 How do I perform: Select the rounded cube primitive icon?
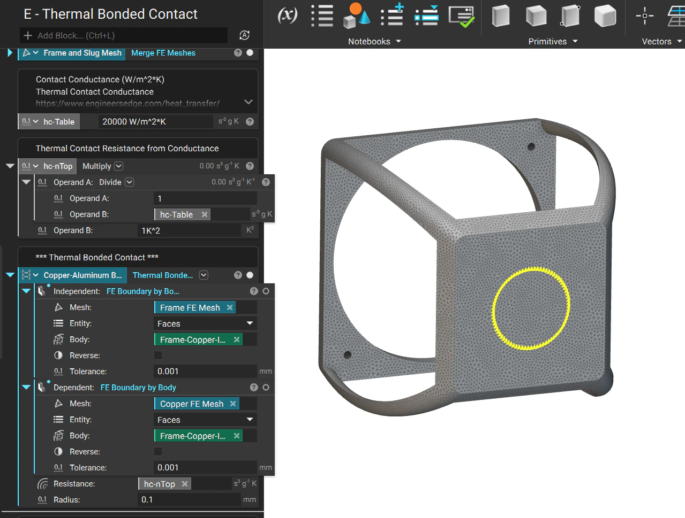coord(605,17)
